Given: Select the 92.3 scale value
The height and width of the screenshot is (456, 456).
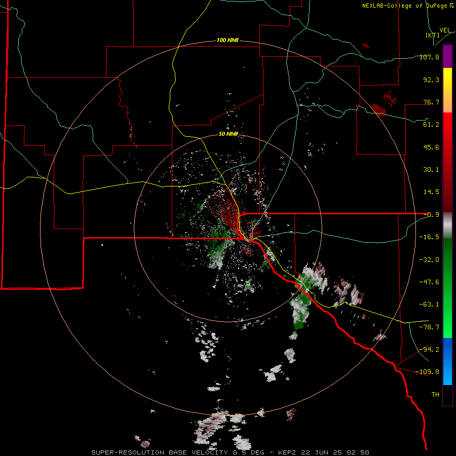Looking at the screenshot, I should tap(431, 80).
